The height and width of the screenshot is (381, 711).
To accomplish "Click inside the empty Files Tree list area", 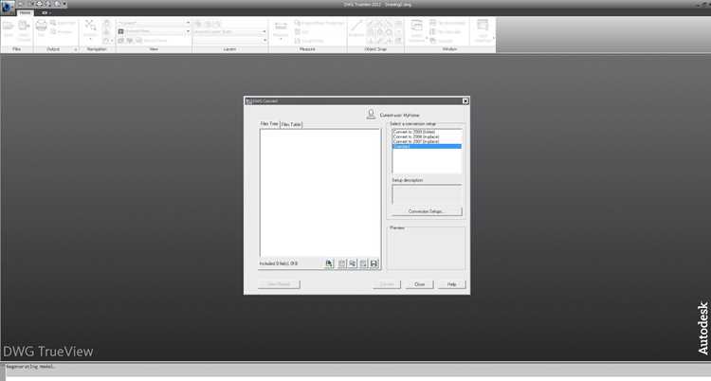I will (x=320, y=192).
